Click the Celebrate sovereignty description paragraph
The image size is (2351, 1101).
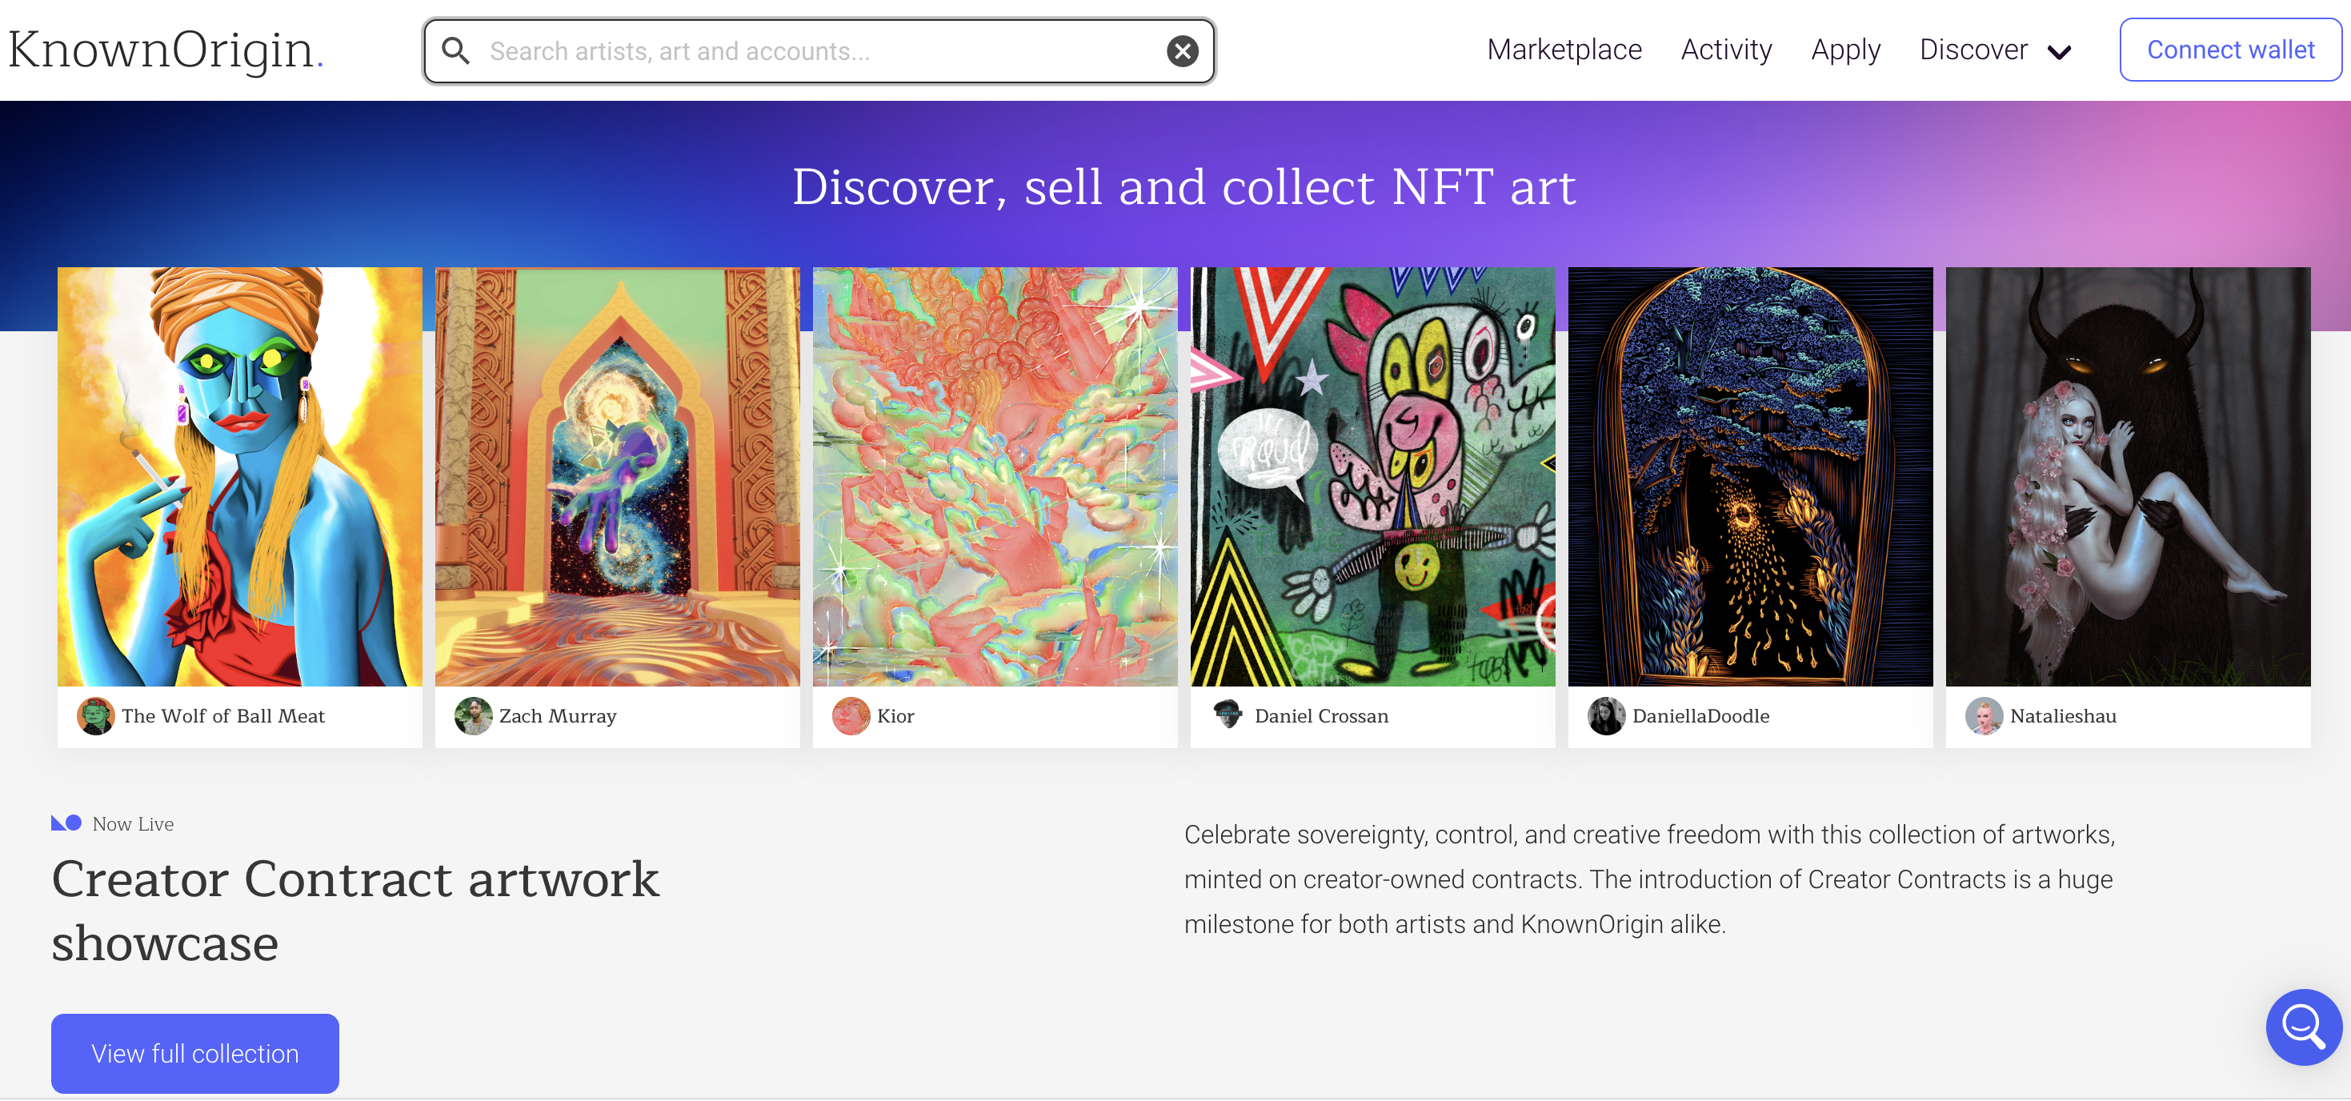(x=1649, y=879)
